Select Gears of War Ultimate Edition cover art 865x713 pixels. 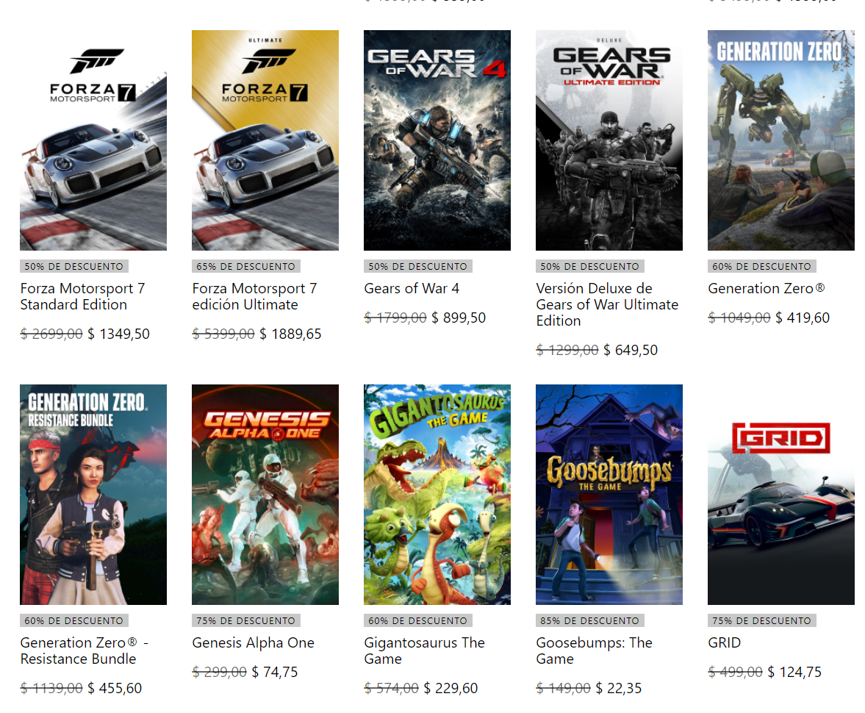click(x=609, y=140)
